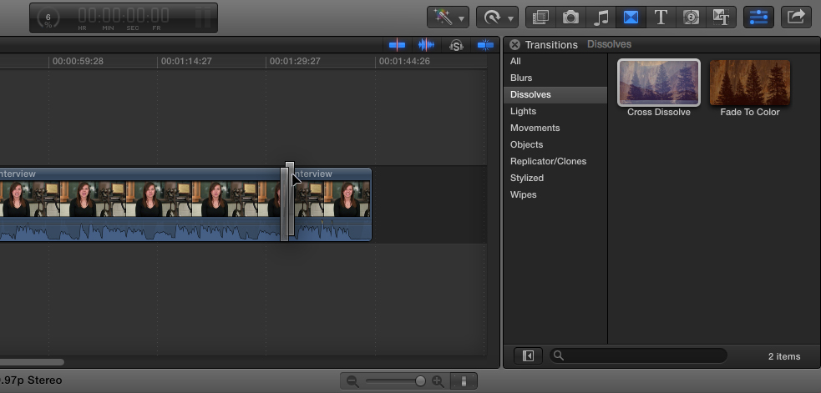Select the Dissolves category
The width and height of the screenshot is (821, 393).
[x=555, y=95]
